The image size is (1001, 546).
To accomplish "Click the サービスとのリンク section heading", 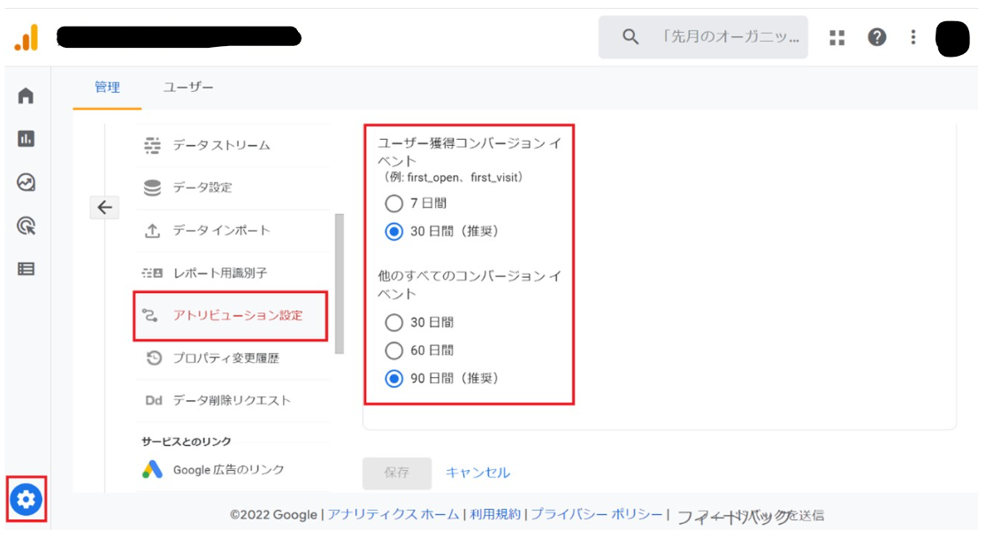I will point(187,442).
